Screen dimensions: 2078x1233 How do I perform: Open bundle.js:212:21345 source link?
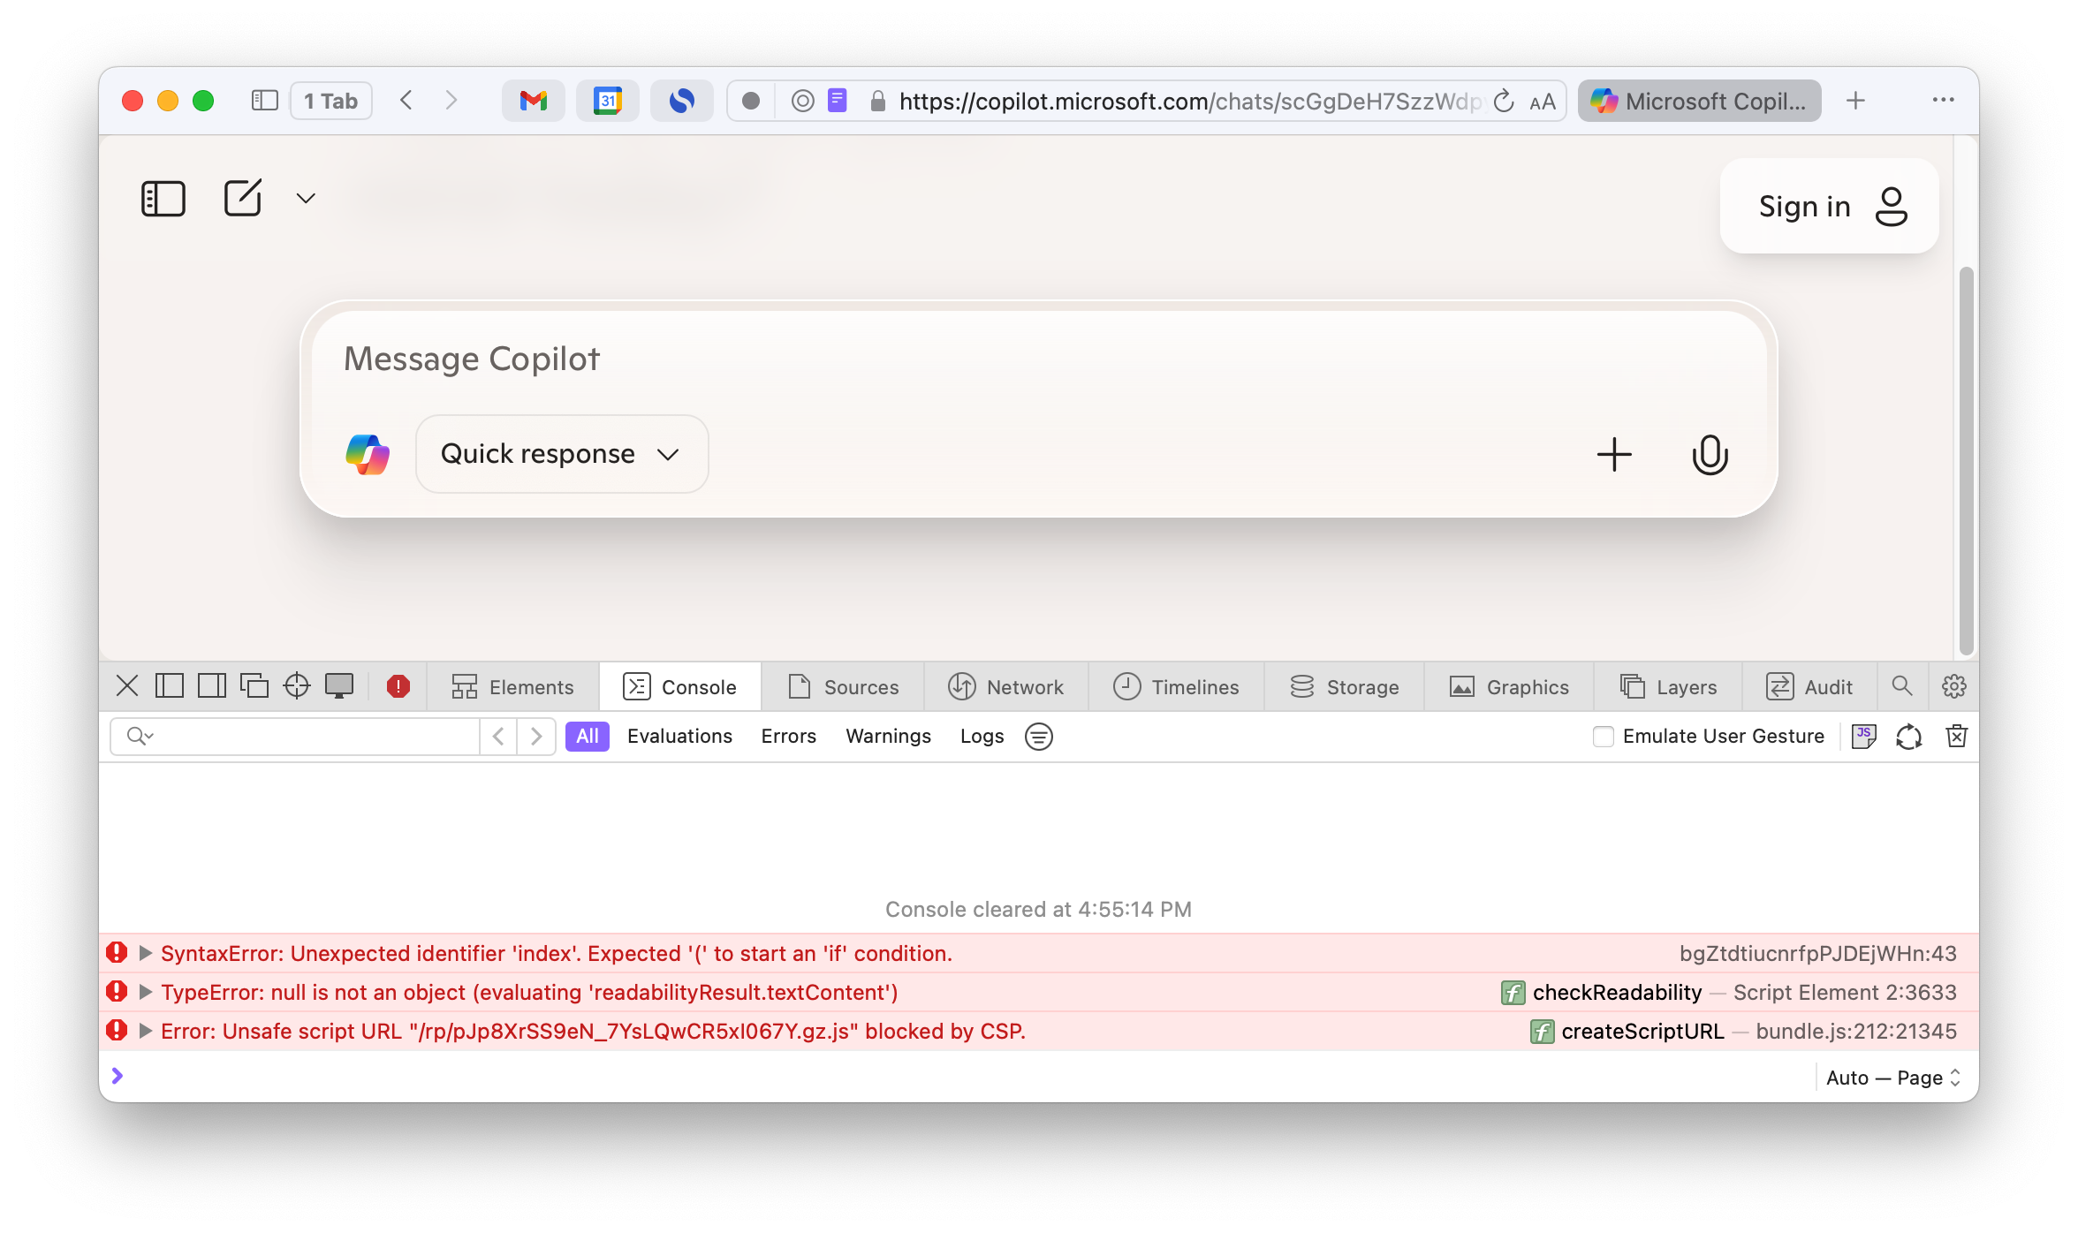pos(1855,1031)
